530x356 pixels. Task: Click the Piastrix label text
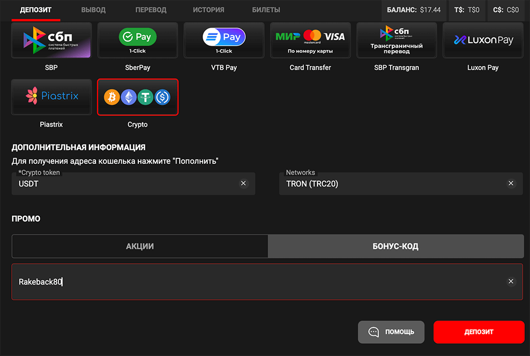coord(51,124)
